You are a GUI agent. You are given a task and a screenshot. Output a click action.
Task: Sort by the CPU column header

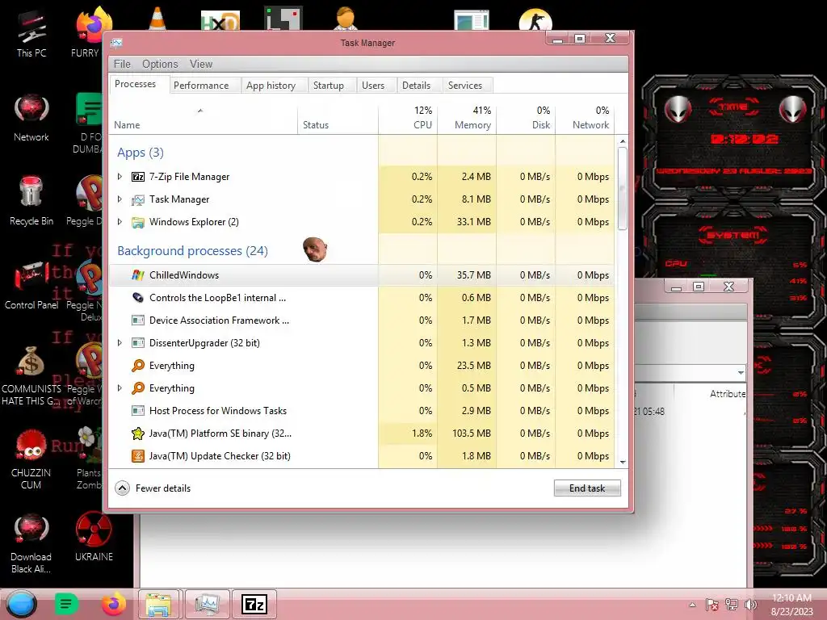point(408,118)
